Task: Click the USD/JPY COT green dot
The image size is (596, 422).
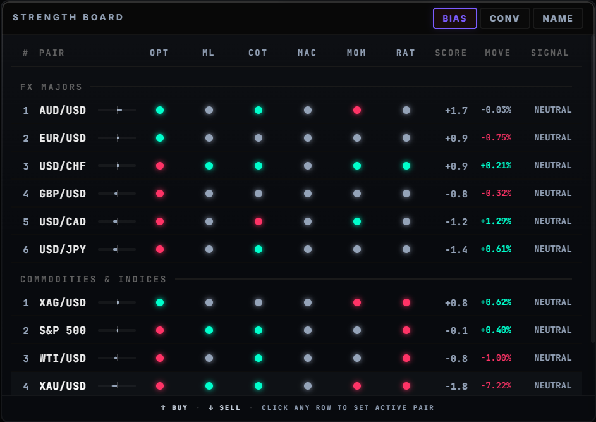Action: pos(258,249)
